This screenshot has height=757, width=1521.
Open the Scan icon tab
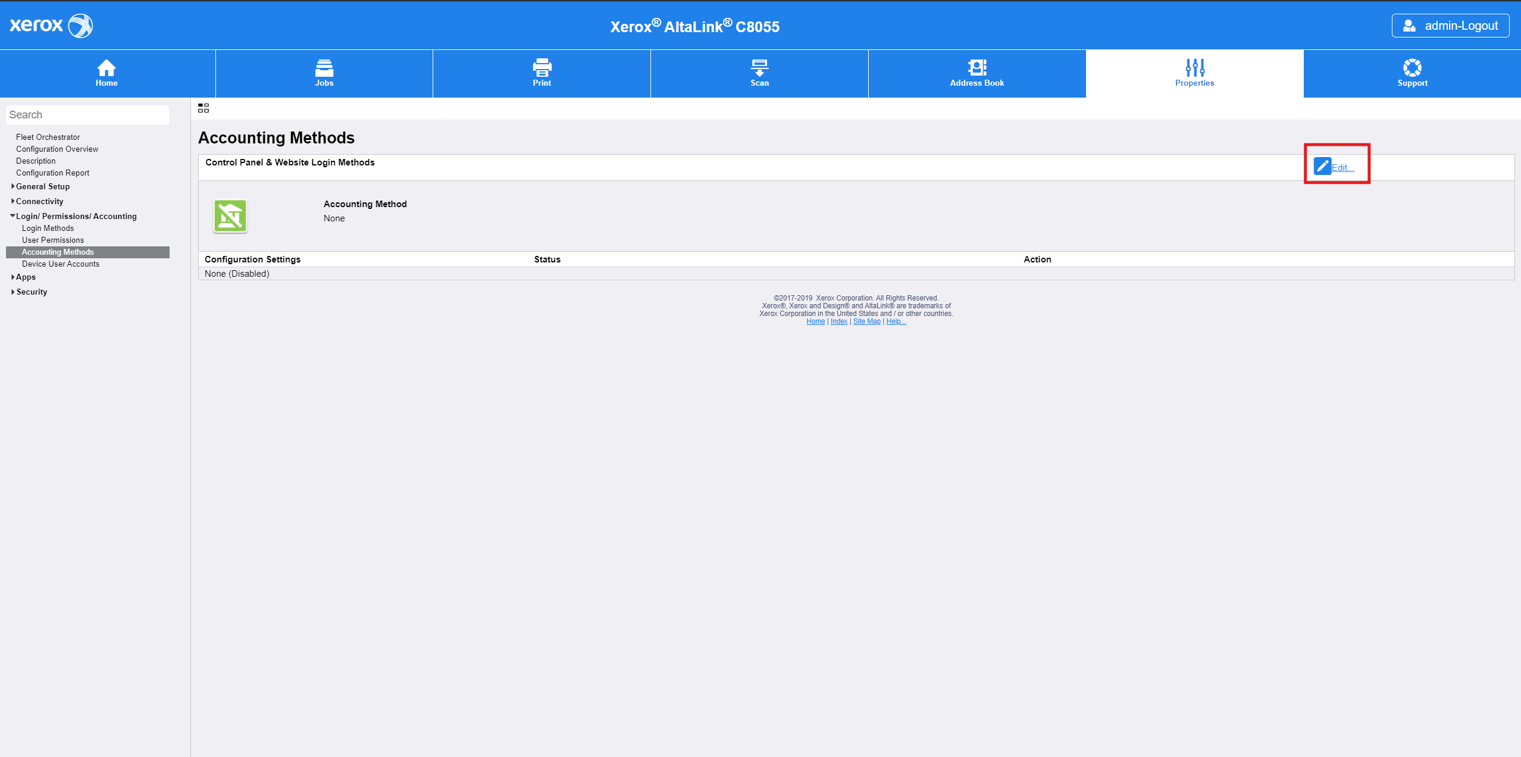pyautogui.click(x=759, y=67)
